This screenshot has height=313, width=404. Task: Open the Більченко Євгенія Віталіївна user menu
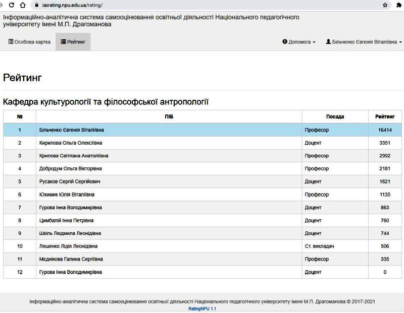point(364,42)
